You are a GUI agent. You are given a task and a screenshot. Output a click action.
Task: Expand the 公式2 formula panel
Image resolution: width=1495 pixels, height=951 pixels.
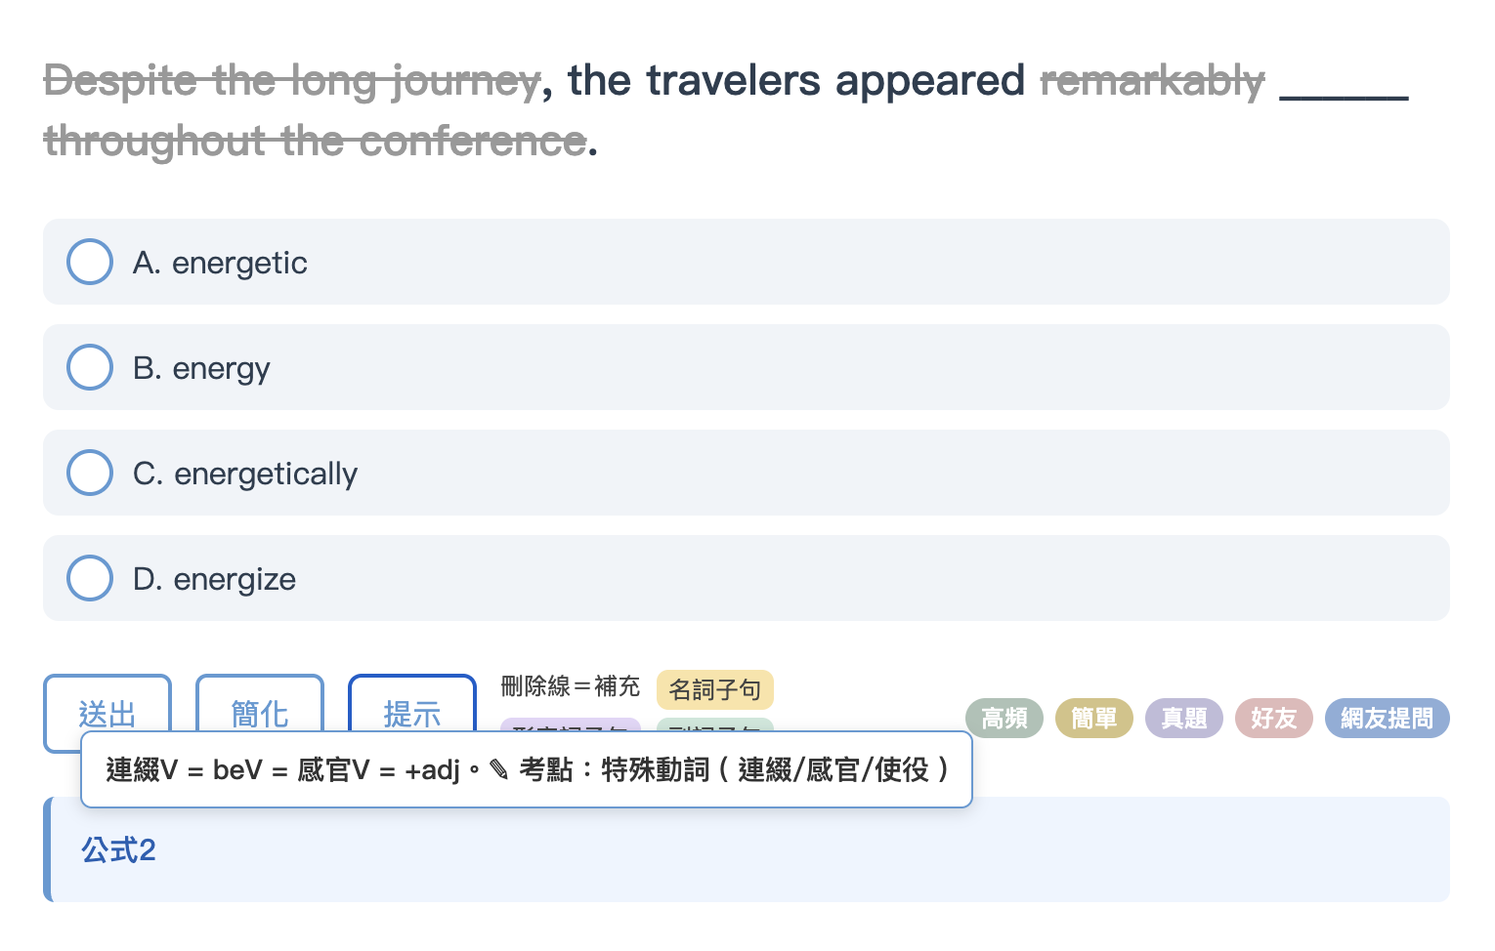pyautogui.click(x=747, y=849)
